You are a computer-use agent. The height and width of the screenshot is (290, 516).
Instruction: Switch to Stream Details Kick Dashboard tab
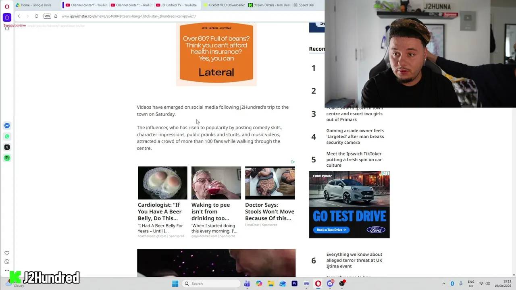pyautogui.click(x=269, y=5)
